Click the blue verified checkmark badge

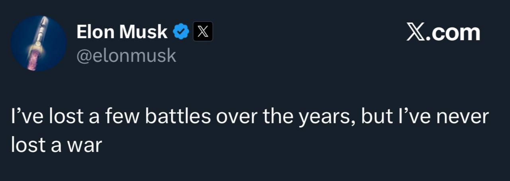pos(180,32)
